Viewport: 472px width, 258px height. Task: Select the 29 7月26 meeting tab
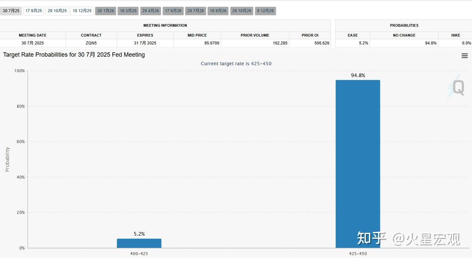pos(195,11)
